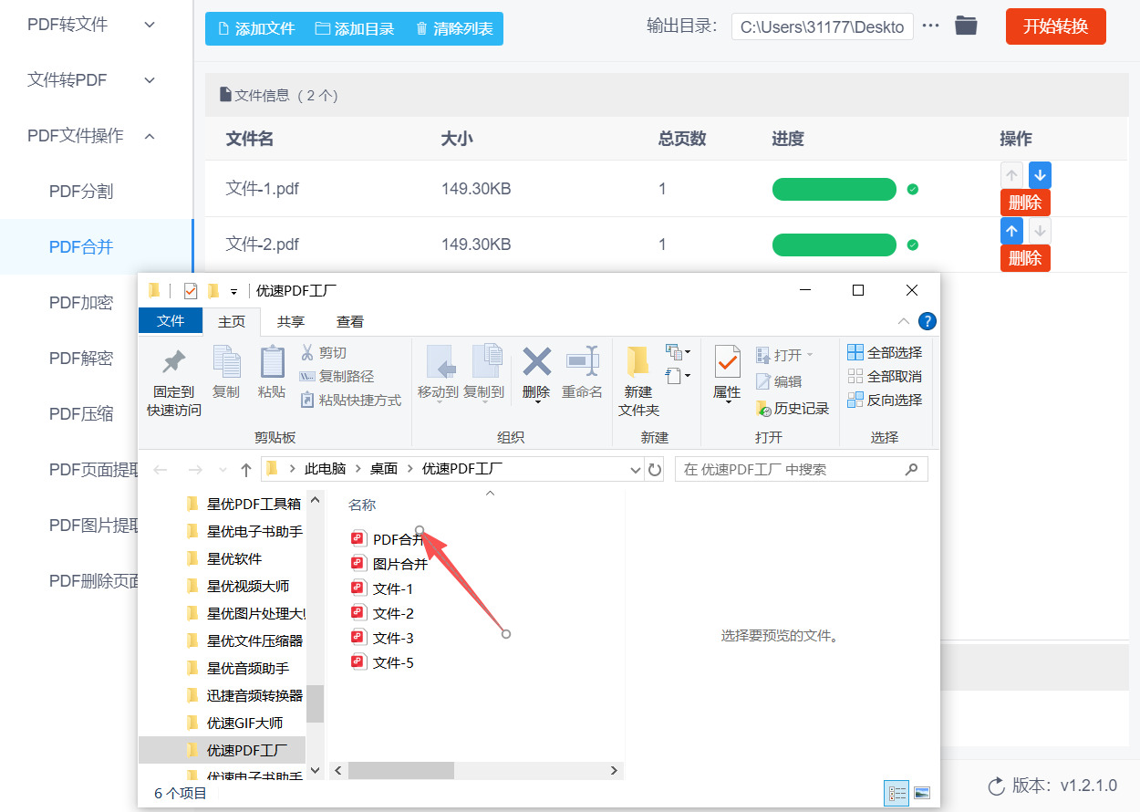Click progress bar of 文件-1.pdf

[x=834, y=189]
